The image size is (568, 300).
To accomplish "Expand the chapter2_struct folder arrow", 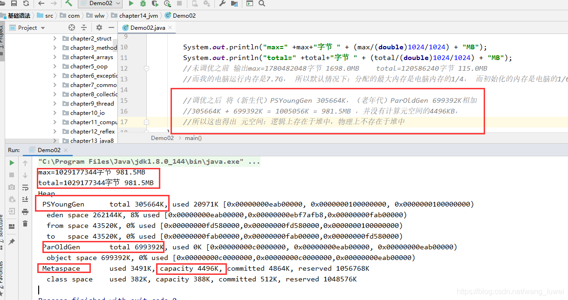I will [55, 39].
